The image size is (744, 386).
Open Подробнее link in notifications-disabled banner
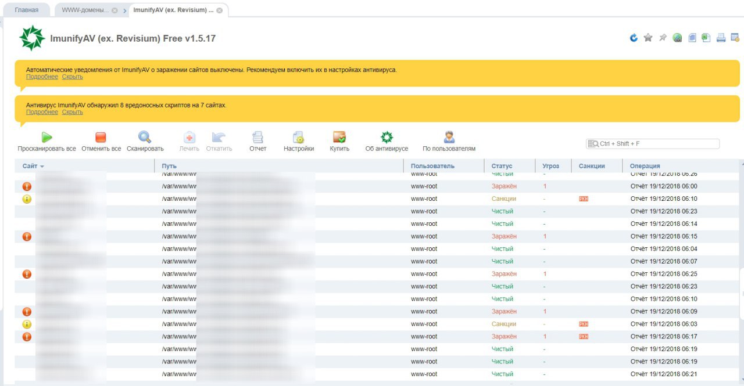[42, 77]
